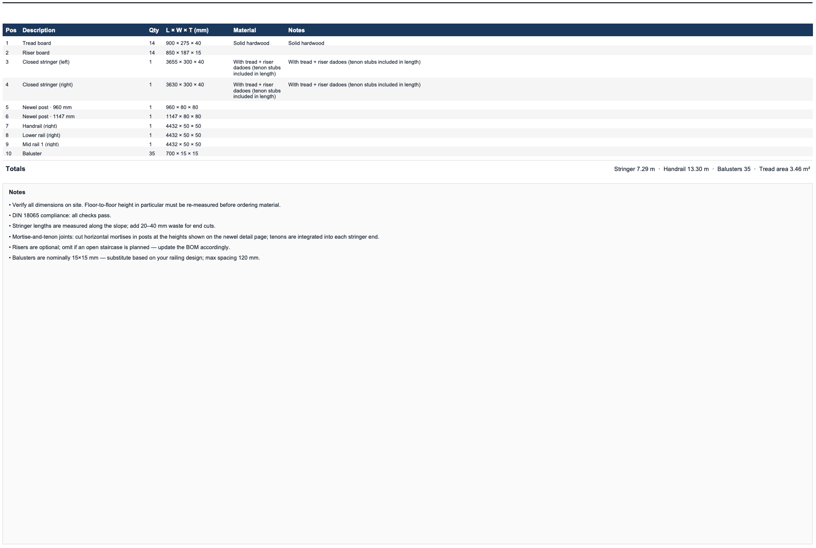Click the 'Description' column header
This screenshot has width=816, height=548.
pos(39,30)
